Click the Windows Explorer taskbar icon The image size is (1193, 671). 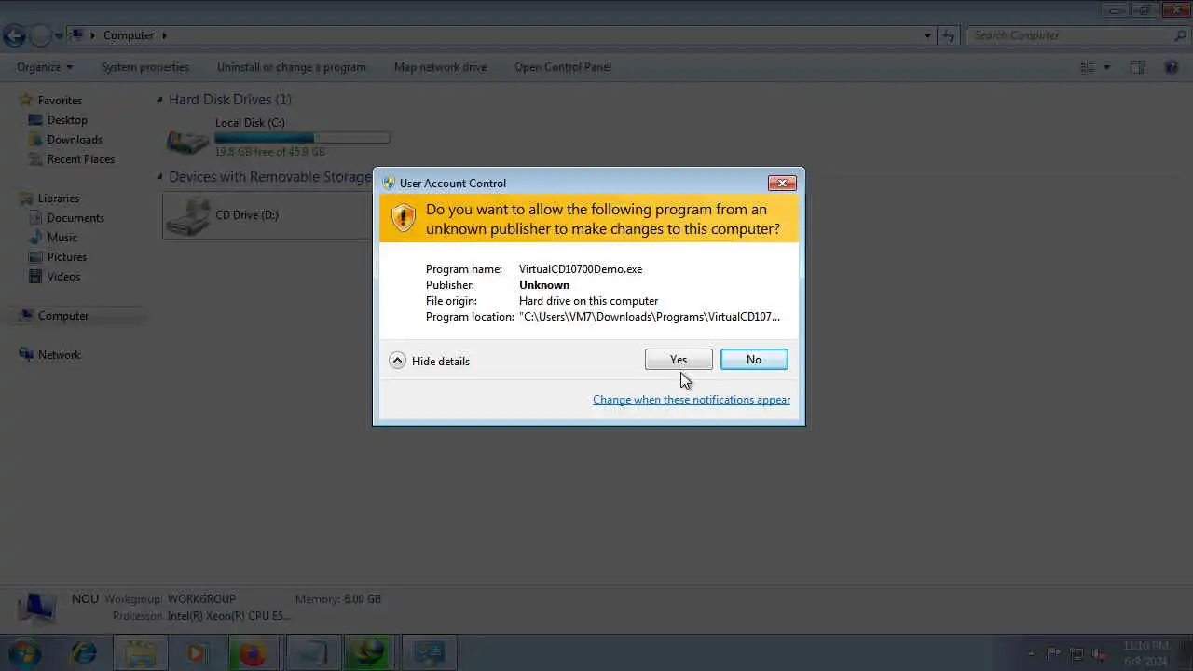[141, 653]
